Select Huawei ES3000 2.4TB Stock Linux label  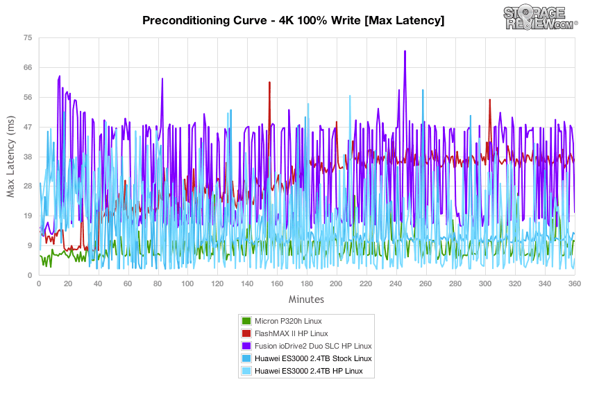[313, 358]
